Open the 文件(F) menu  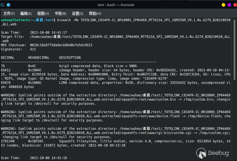coord(9,13)
